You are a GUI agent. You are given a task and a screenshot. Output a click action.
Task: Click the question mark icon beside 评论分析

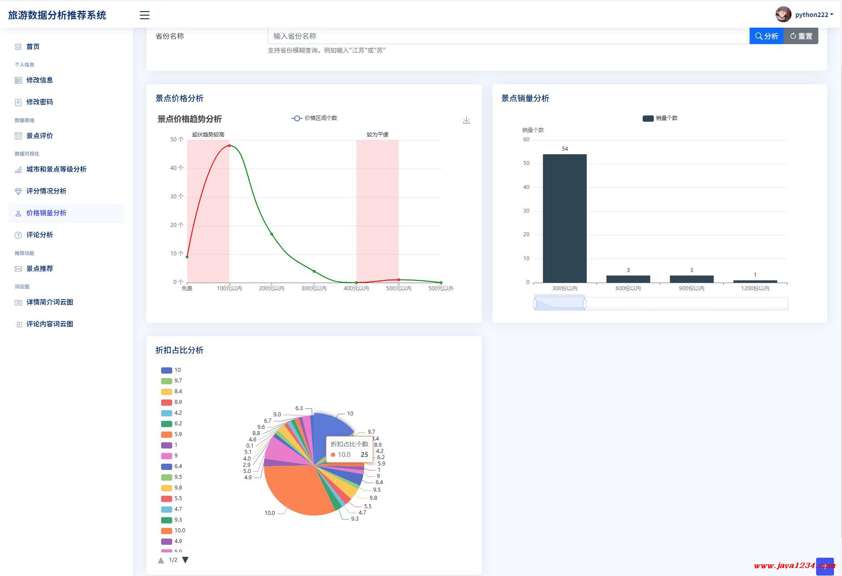[18, 235]
